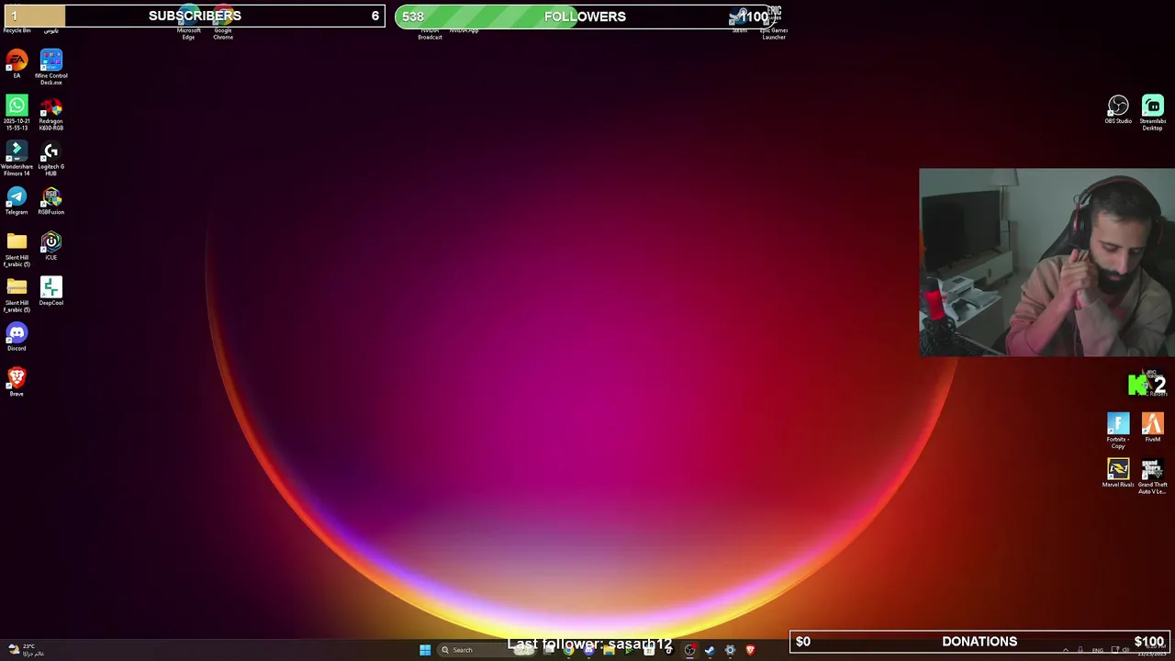Screen dimensions: 1175x661
Task: Open the weather widget showing 23°C
Action: pyautogui.click(x=26, y=650)
